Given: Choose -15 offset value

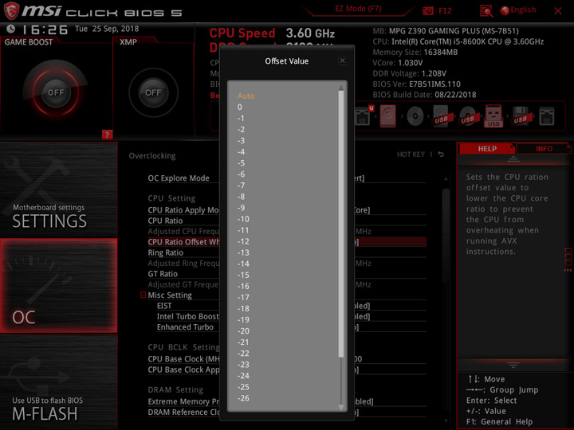Looking at the screenshot, I should 243,275.
